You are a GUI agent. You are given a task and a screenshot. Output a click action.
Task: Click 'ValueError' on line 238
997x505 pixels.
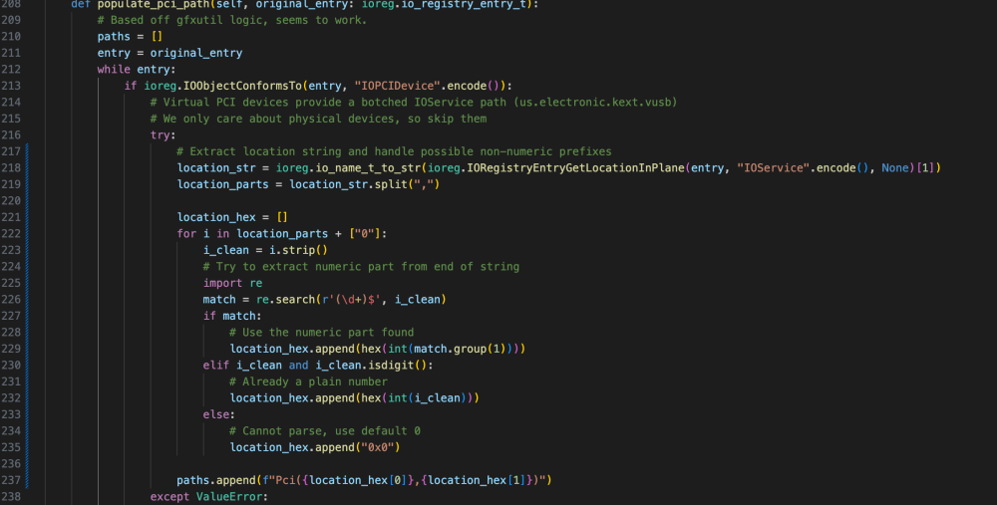[x=229, y=497]
